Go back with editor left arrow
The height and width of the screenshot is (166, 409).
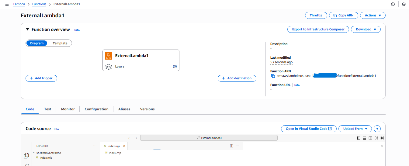tap(130, 138)
